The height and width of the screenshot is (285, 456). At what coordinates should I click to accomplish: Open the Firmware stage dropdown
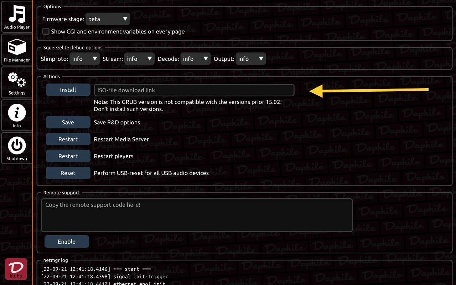point(108,19)
